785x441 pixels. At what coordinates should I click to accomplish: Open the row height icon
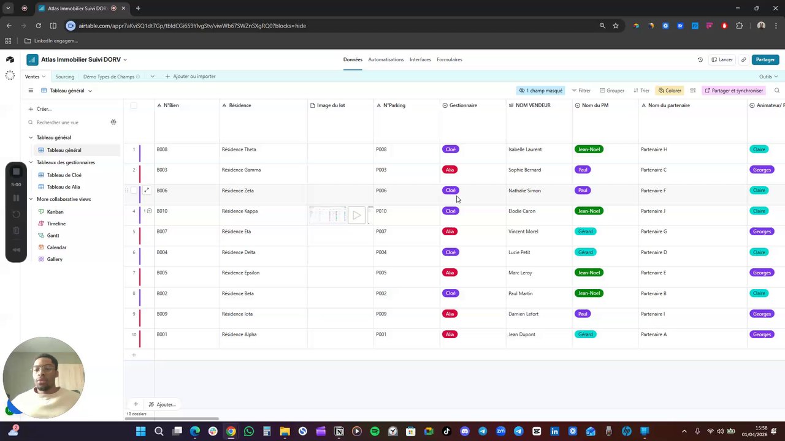click(693, 91)
